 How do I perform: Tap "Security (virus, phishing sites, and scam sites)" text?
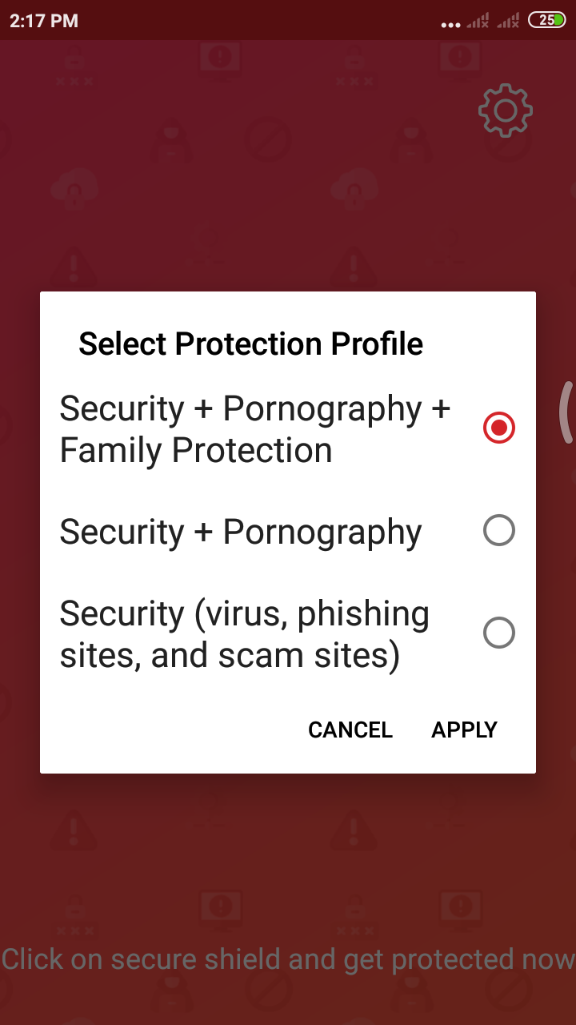(244, 634)
